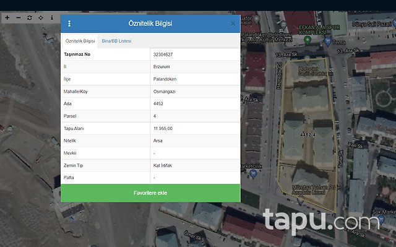Zoom out with the minus map tool
The image size is (396, 247).
[x=19, y=18]
